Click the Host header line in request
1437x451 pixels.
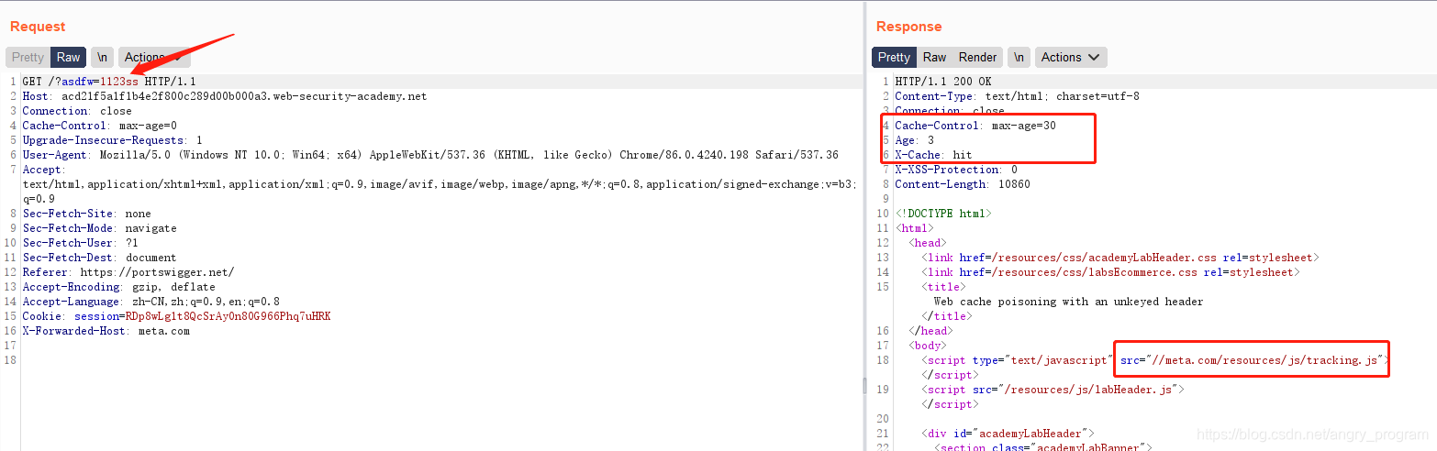tap(225, 96)
